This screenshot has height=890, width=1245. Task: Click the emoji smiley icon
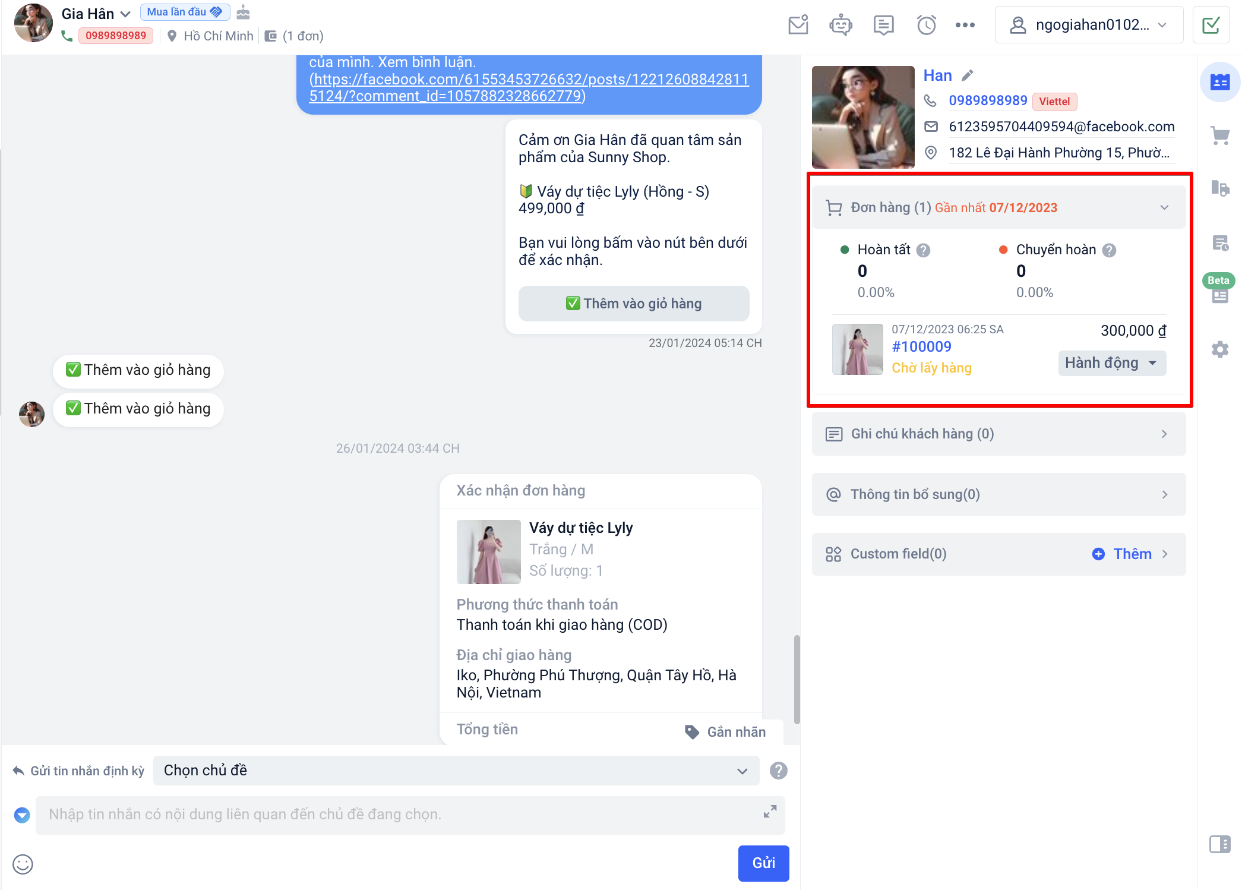coord(23,864)
